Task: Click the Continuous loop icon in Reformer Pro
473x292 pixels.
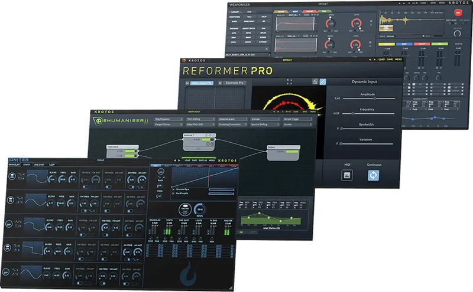Action: point(373,175)
